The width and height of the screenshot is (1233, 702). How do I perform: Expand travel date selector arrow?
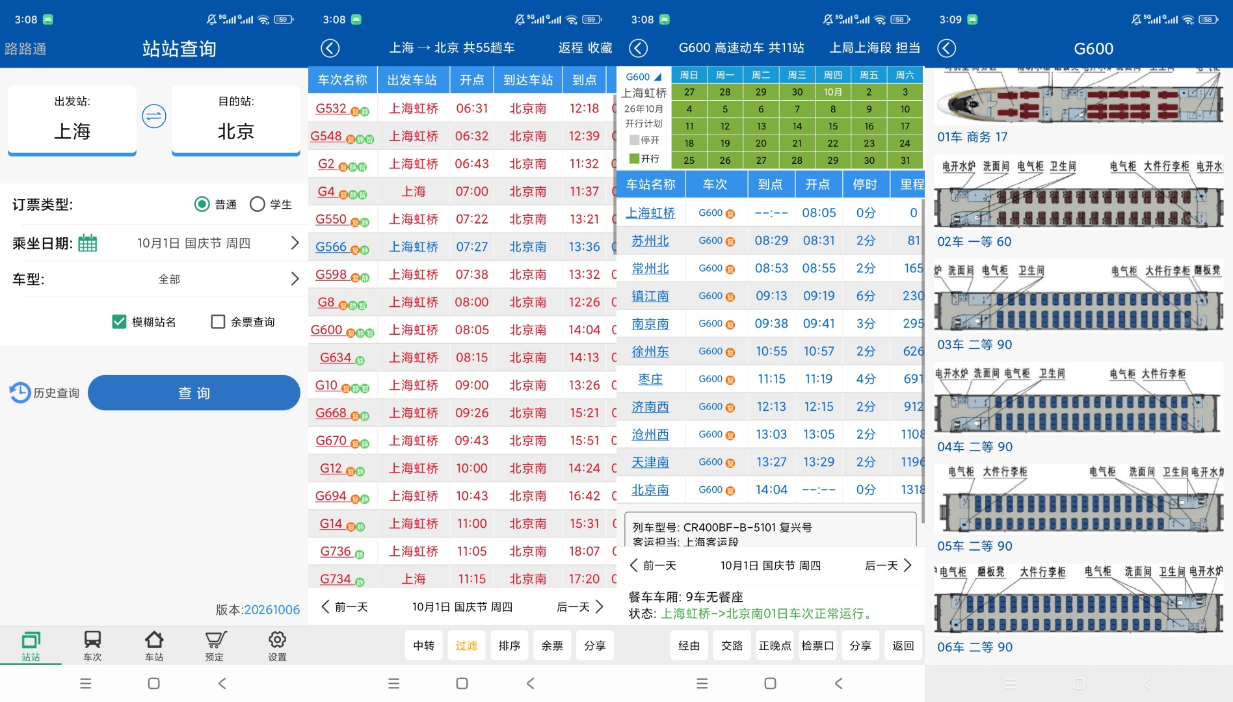pos(295,243)
